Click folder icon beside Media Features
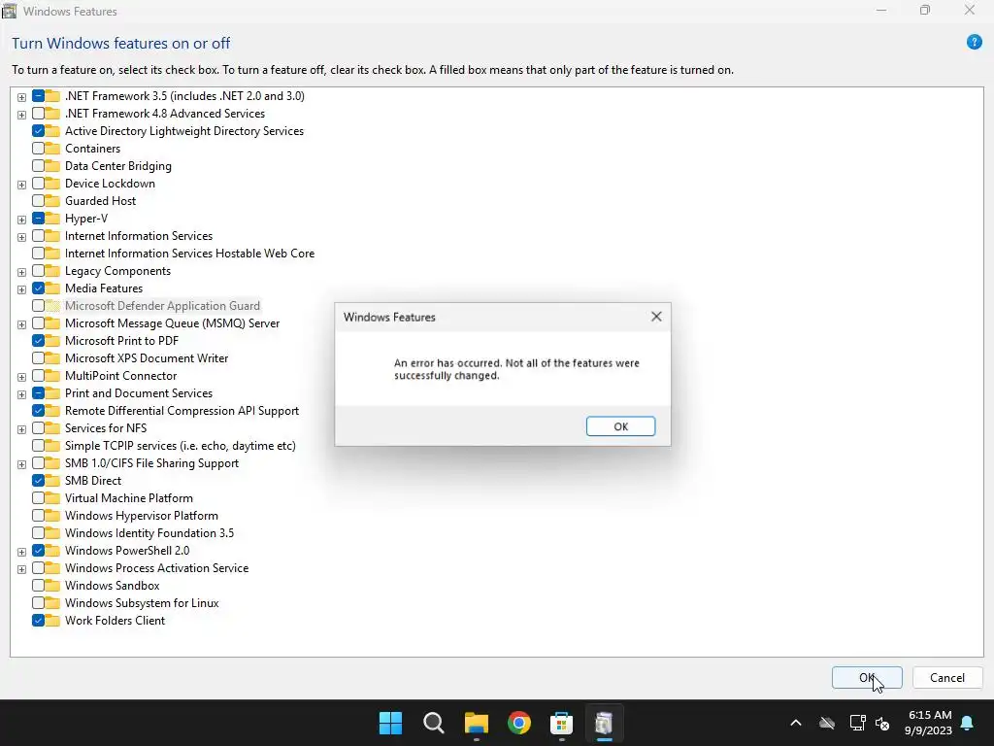This screenshot has height=746, width=994. pos(52,288)
